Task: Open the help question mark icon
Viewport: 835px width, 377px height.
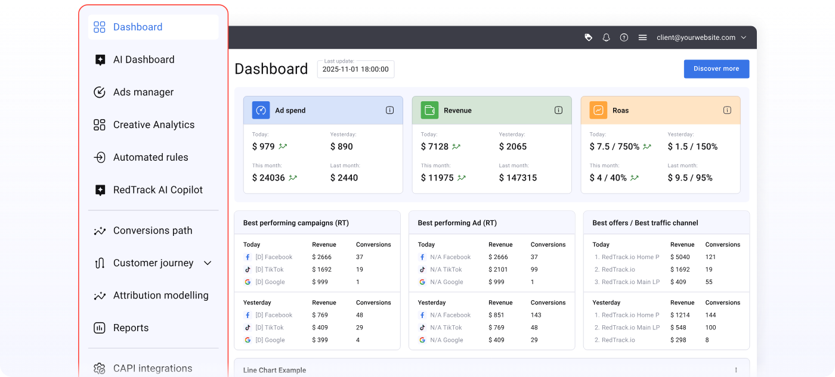Action: (624, 38)
